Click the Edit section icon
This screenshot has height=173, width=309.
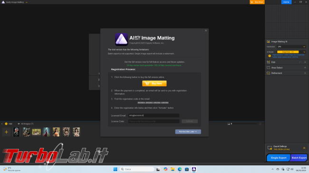point(268,62)
